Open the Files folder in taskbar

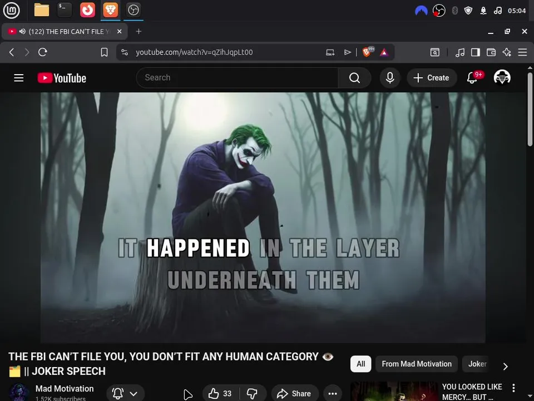click(x=42, y=10)
